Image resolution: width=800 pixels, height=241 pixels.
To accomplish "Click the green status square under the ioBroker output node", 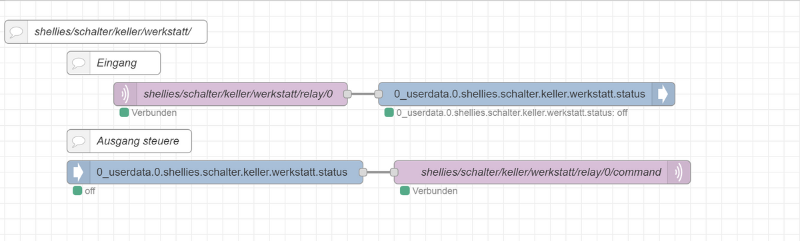I will point(389,113).
